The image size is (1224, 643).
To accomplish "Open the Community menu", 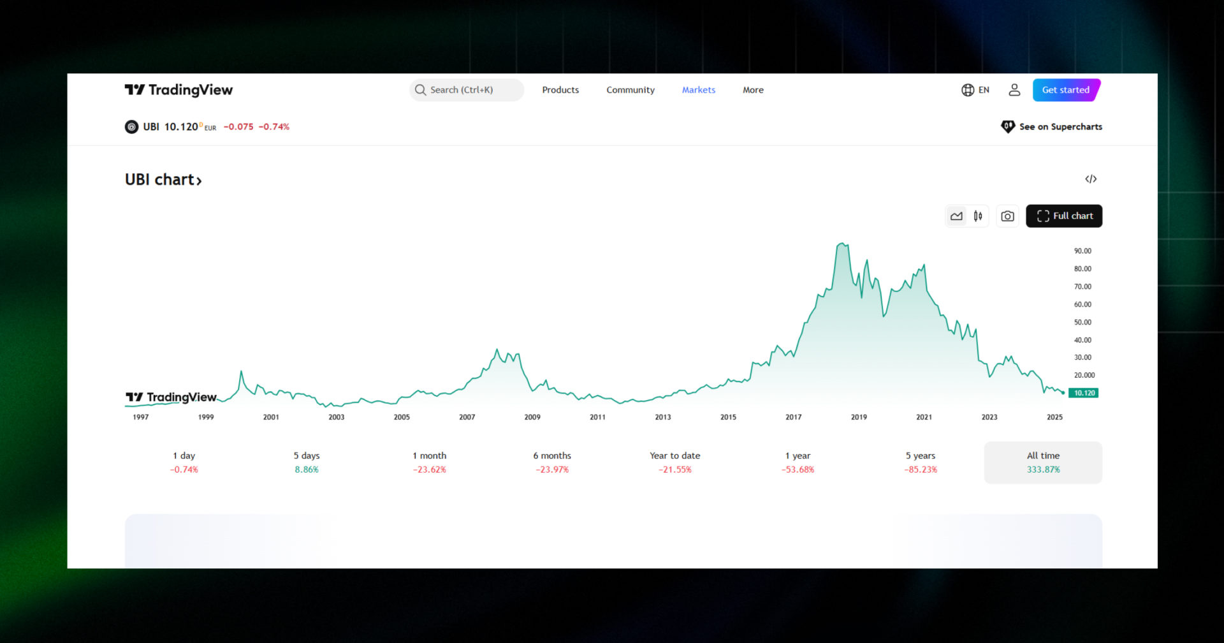I will tap(630, 90).
